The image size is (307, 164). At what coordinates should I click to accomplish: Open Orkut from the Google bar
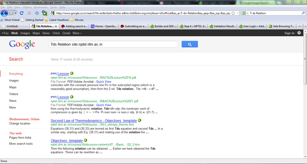pyautogui.click(x=56, y=33)
